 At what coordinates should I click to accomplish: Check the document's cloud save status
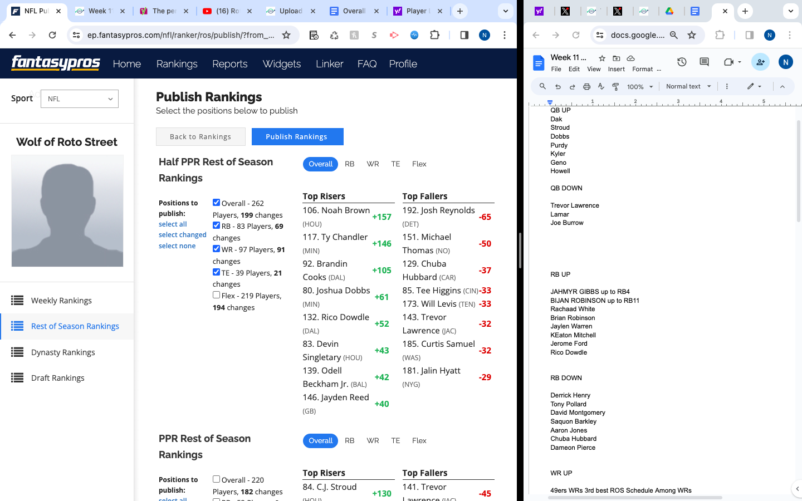point(631,58)
